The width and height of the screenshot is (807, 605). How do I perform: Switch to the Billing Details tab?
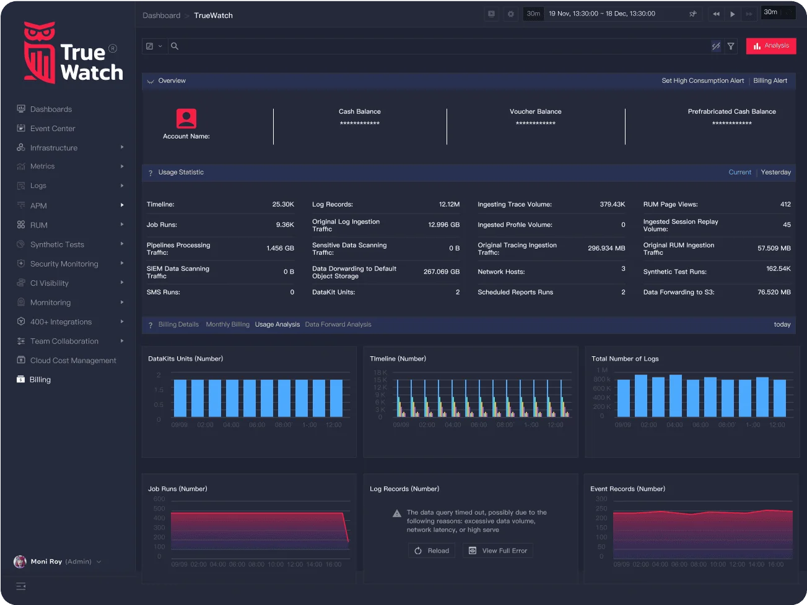pyautogui.click(x=178, y=324)
